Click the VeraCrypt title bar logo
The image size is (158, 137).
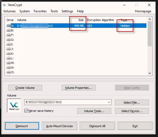coord(4,5)
